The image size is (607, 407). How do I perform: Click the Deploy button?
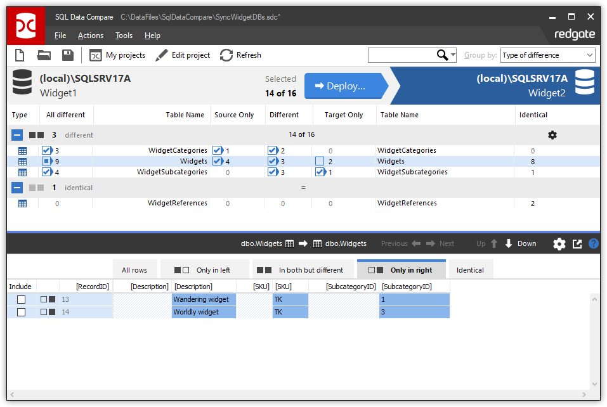point(344,86)
